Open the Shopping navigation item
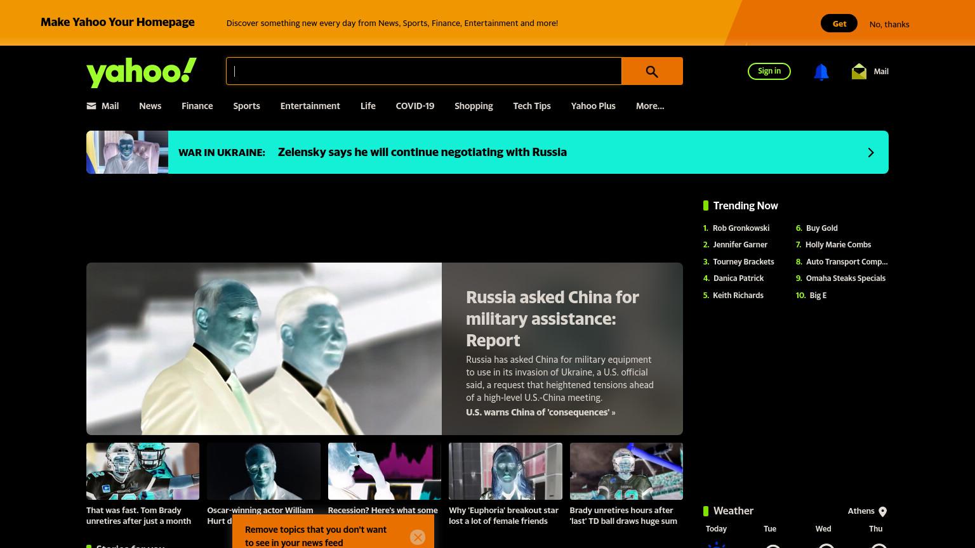 [474, 106]
